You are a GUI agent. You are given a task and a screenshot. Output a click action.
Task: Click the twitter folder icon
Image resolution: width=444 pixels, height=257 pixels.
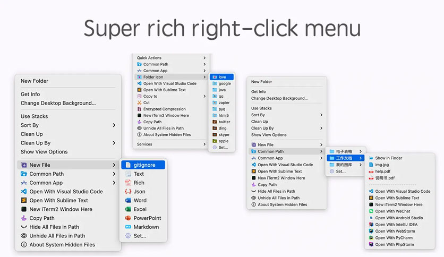click(215, 122)
